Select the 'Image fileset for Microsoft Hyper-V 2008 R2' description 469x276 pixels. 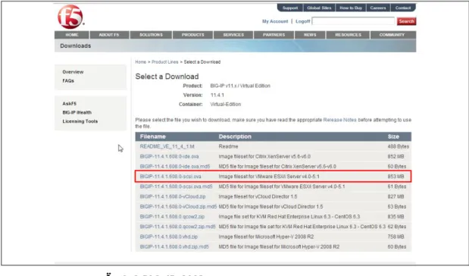pos(266,237)
